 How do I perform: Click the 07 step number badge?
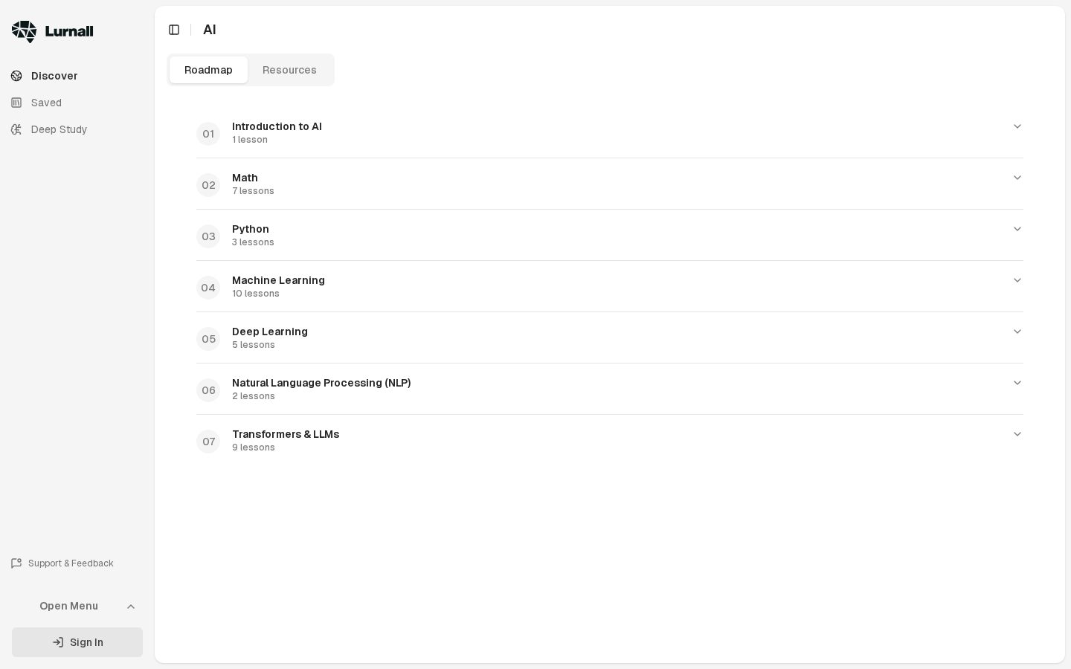click(x=208, y=442)
